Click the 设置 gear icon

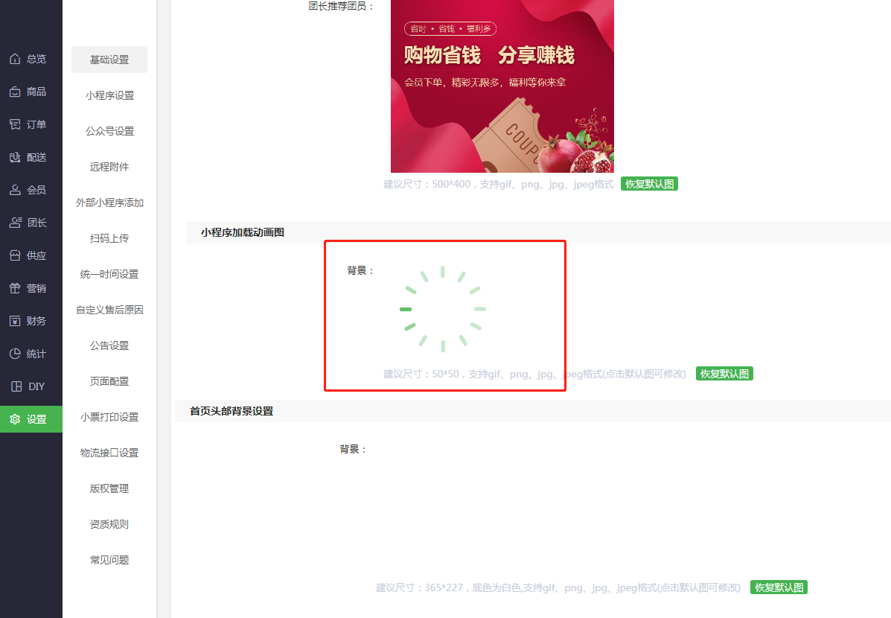tap(16, 419)
